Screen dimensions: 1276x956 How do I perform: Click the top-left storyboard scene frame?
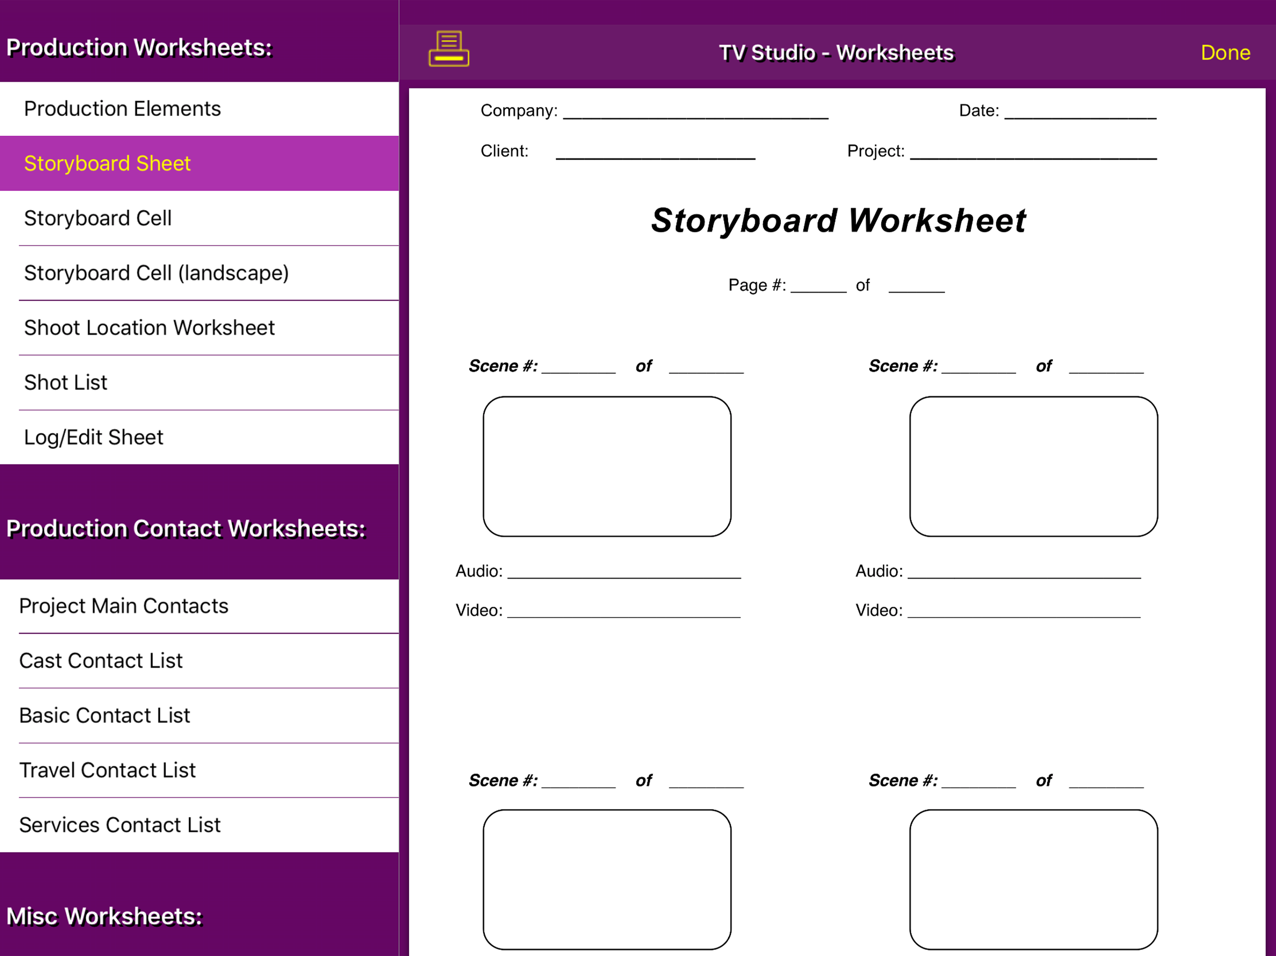pos(607,466)
